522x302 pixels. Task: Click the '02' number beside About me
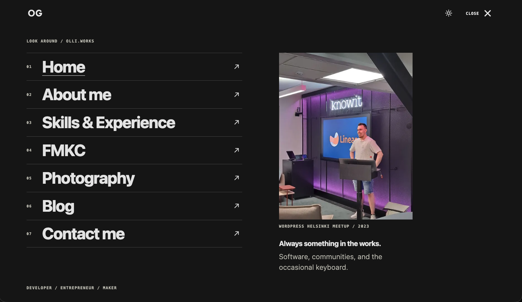click(29, 95)
